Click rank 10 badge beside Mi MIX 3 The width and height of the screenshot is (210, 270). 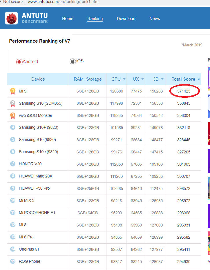click(13, 200)
